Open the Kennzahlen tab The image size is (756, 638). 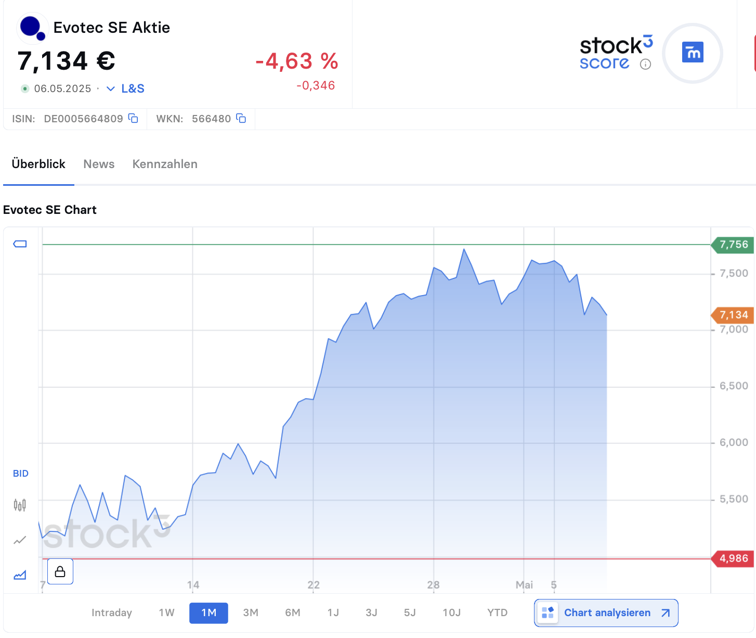click(x=165, y=164)
